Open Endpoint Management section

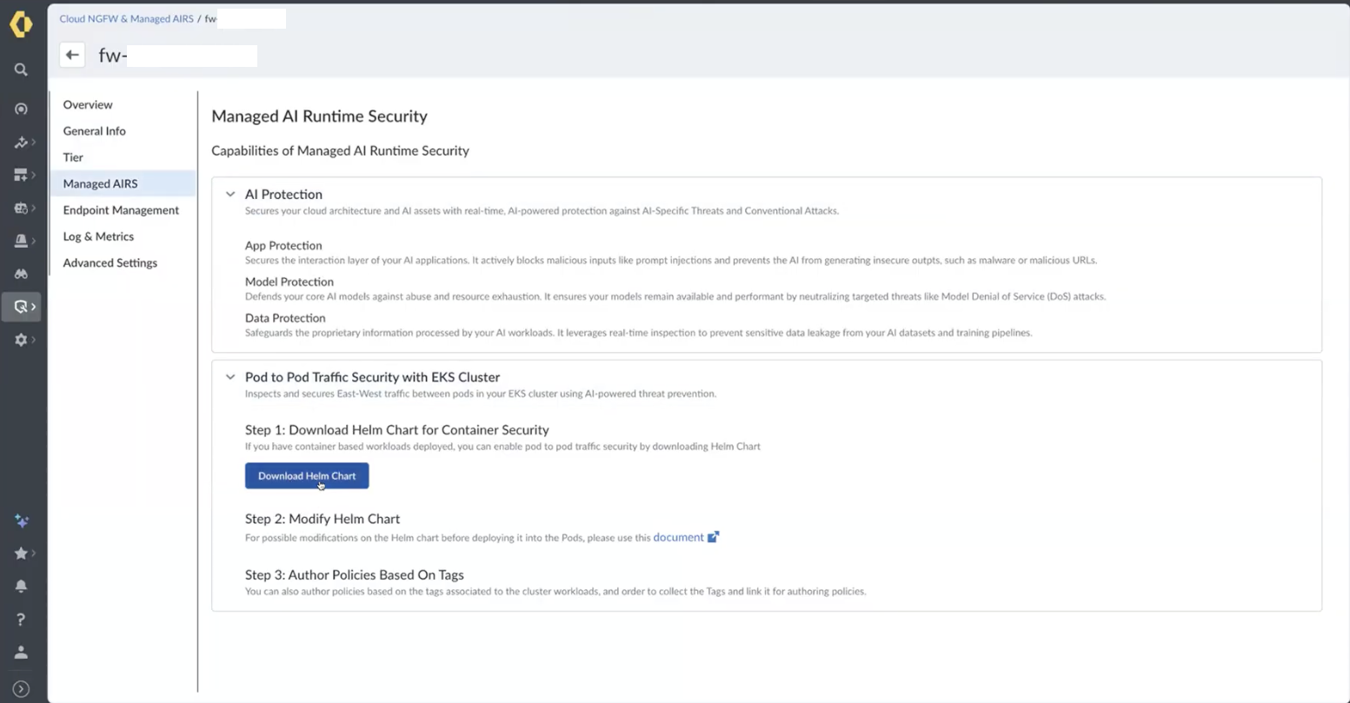coord(121,210)
